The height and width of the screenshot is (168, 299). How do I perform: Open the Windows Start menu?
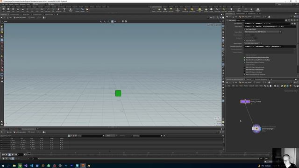coord(3,166)
